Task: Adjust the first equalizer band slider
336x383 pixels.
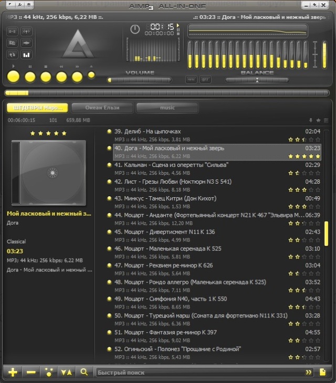Action: click(x=190, y=55)
